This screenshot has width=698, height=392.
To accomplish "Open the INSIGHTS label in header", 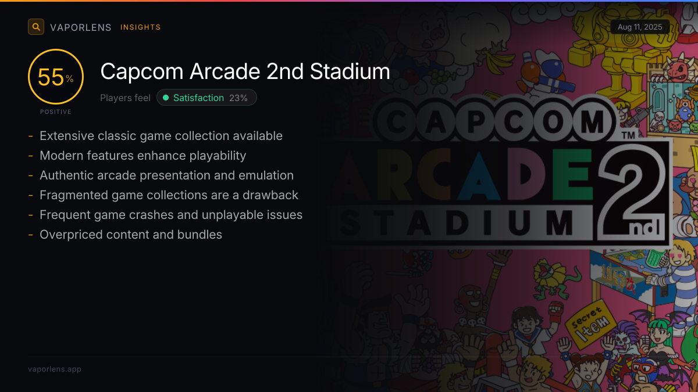I will tap(140, 27).
